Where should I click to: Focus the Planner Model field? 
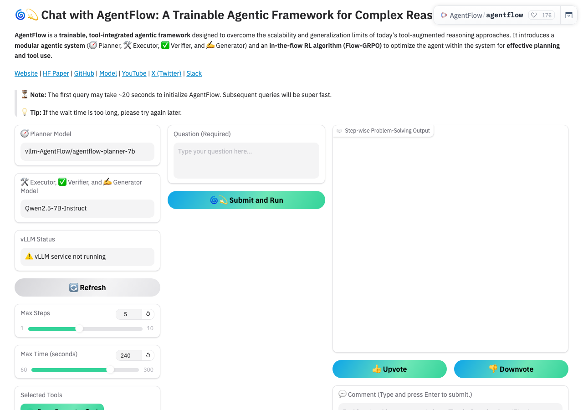[87, 152]
